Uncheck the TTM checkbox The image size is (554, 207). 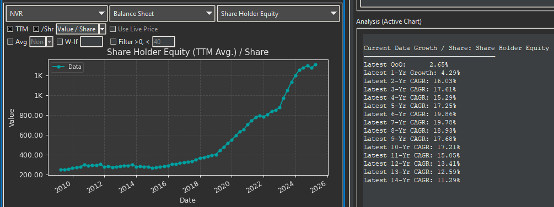click(10, 29)
